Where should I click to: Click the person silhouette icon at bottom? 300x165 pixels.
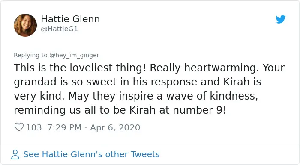pyautogui.click(x=15, y=154)
